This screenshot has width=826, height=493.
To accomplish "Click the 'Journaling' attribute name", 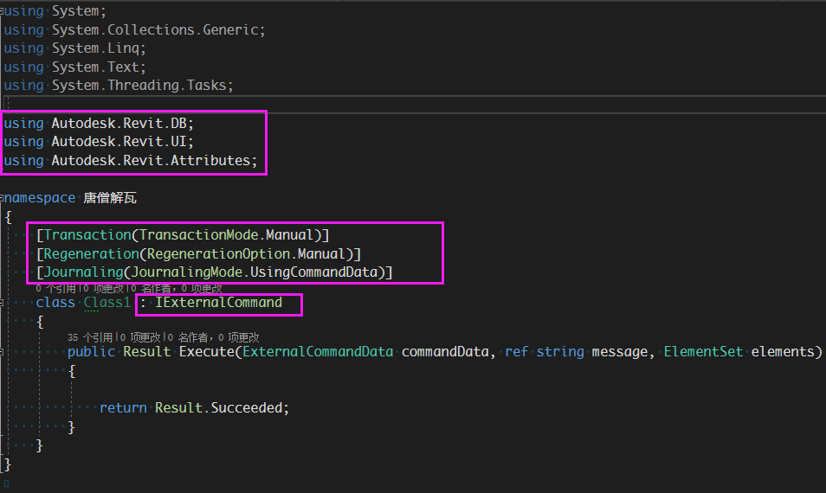I will (83, 272).
